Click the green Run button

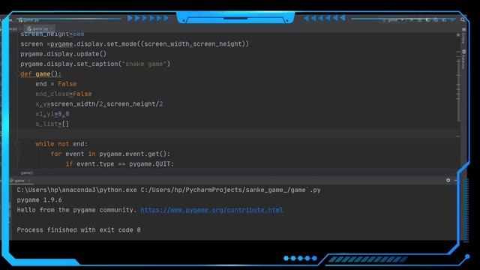coord(412,20)
